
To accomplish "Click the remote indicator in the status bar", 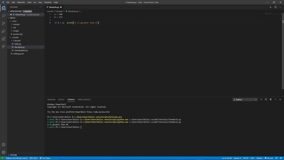I will 2,158.
